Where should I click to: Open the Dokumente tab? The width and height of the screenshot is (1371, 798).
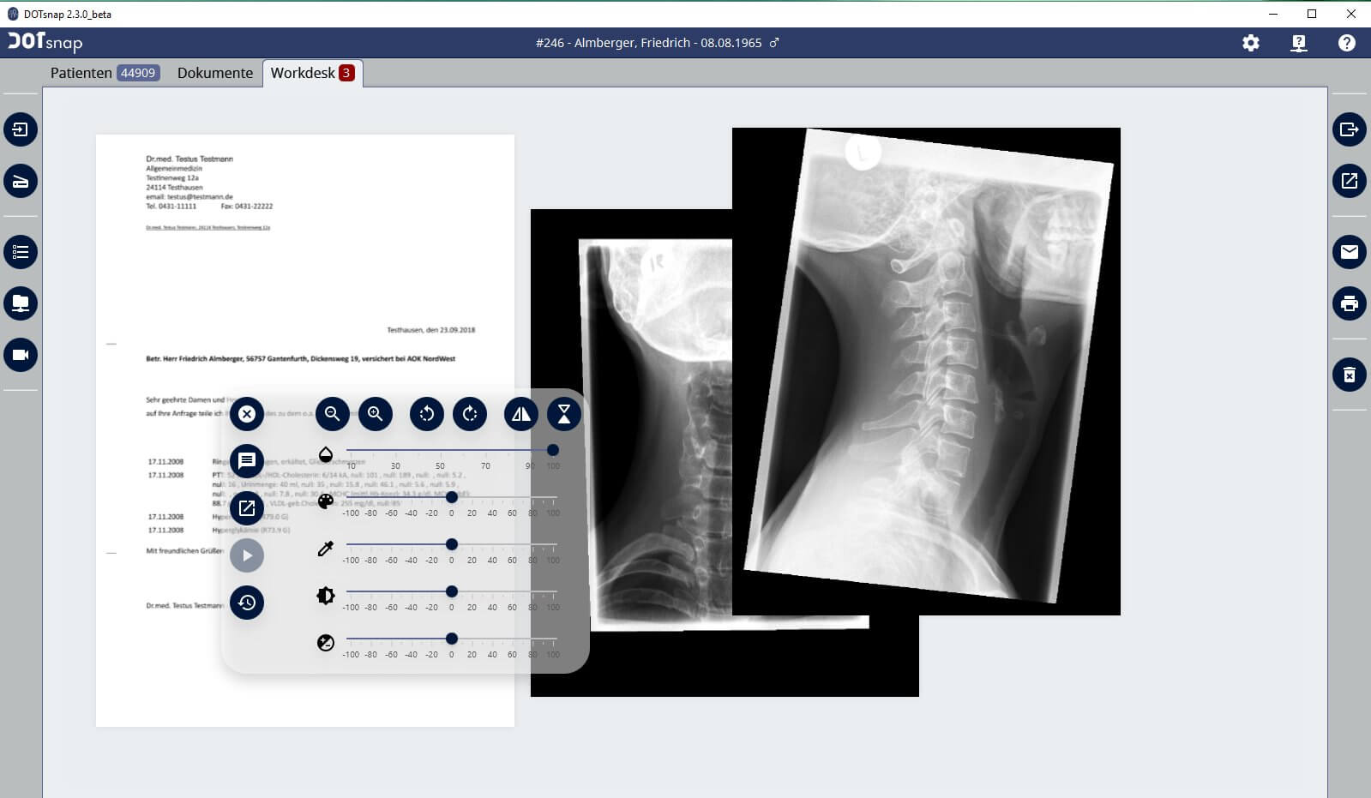(215, 73)
